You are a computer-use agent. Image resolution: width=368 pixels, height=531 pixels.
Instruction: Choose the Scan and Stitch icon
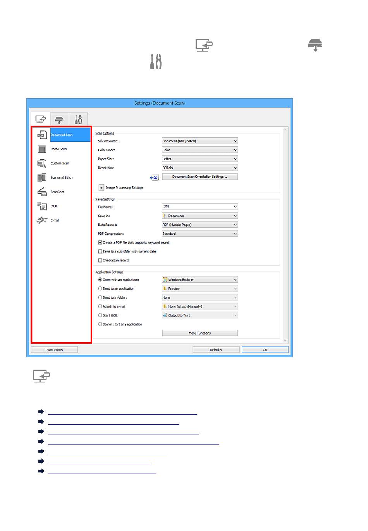pyautogui.click(x=42, y=178)
